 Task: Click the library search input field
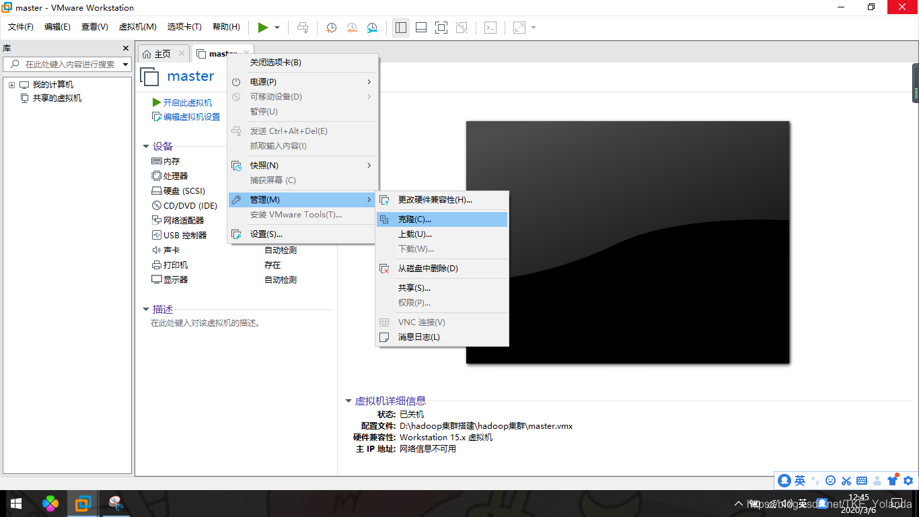67,65
